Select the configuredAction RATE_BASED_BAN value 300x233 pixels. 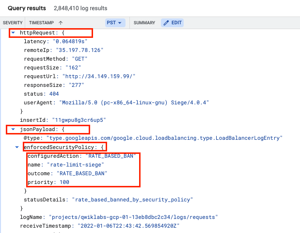[x=111, y=156]
